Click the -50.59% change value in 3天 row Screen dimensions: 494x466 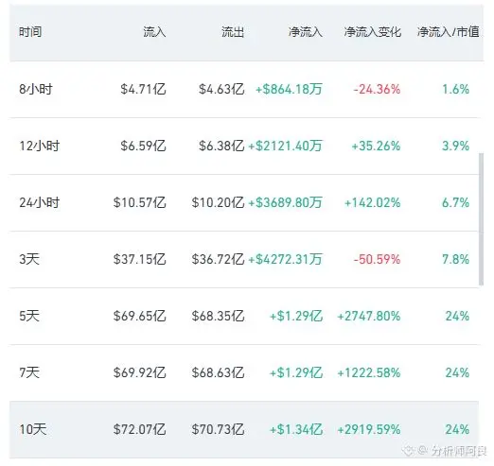(377, 259)
